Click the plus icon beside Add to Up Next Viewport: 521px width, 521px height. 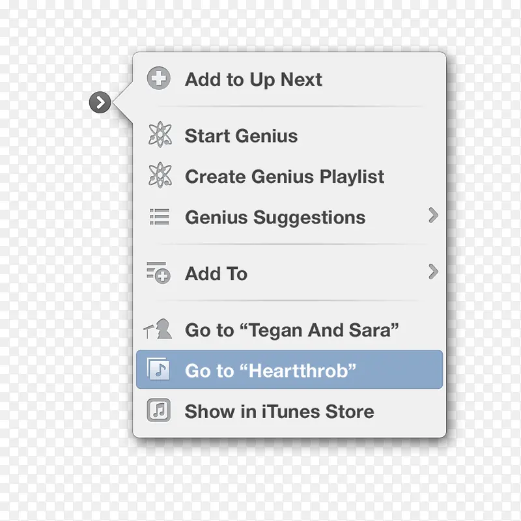coord(159,79)
